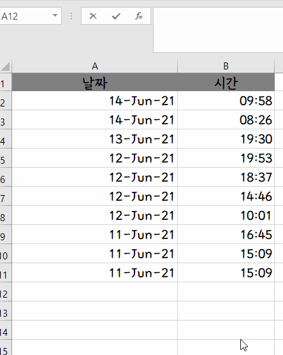The width and height of the screenshot is (283, 355).
Task: Click empty cell B12
Action: coord(226,292)
